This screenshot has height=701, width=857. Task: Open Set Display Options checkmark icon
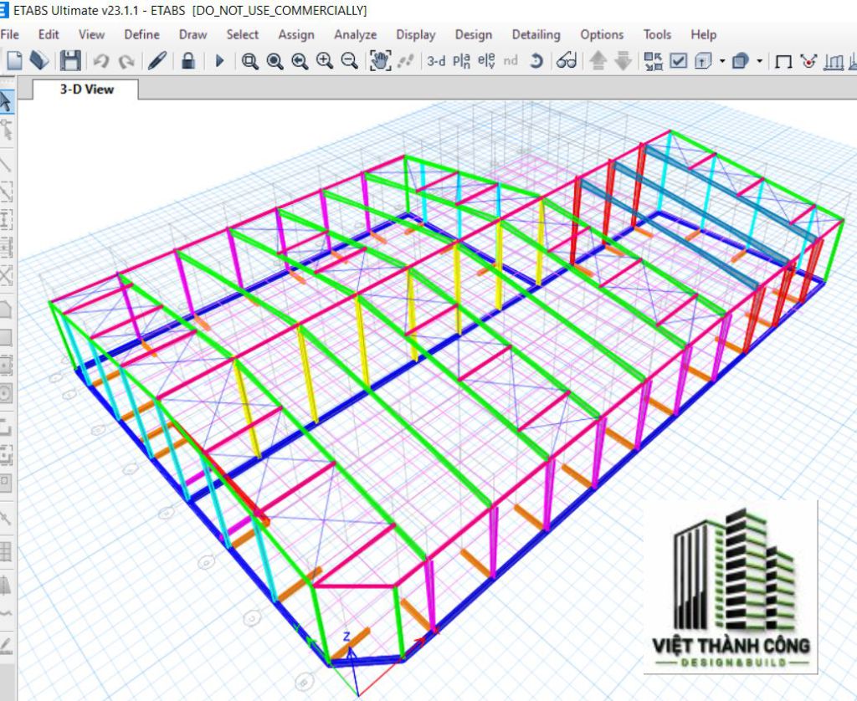coord(678,61)
